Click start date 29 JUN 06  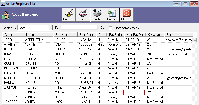86,59
